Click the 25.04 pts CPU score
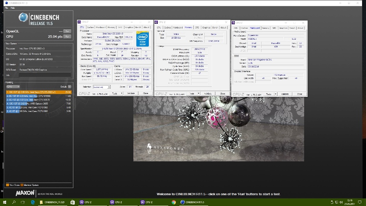 click(55, 37)
